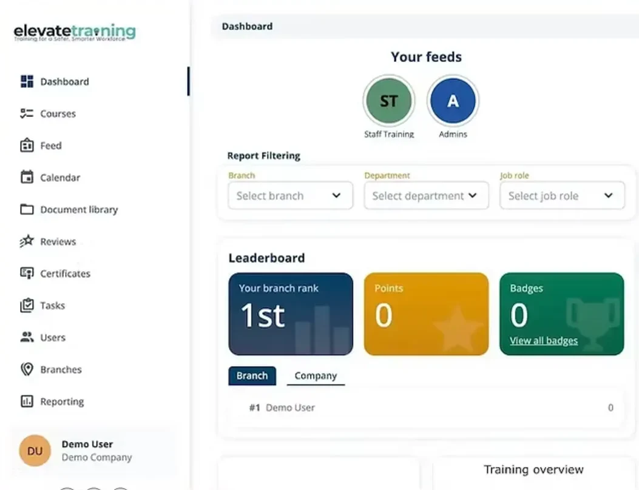Click the Admins feed label
The height and width of the screenshot is (490, 639).
coord(453,134)
